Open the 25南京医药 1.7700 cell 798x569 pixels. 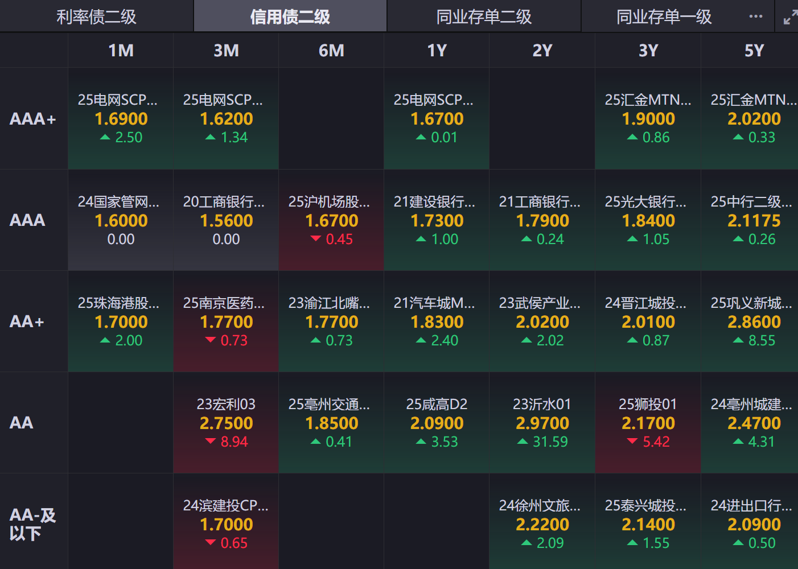[x=226, y=321]
